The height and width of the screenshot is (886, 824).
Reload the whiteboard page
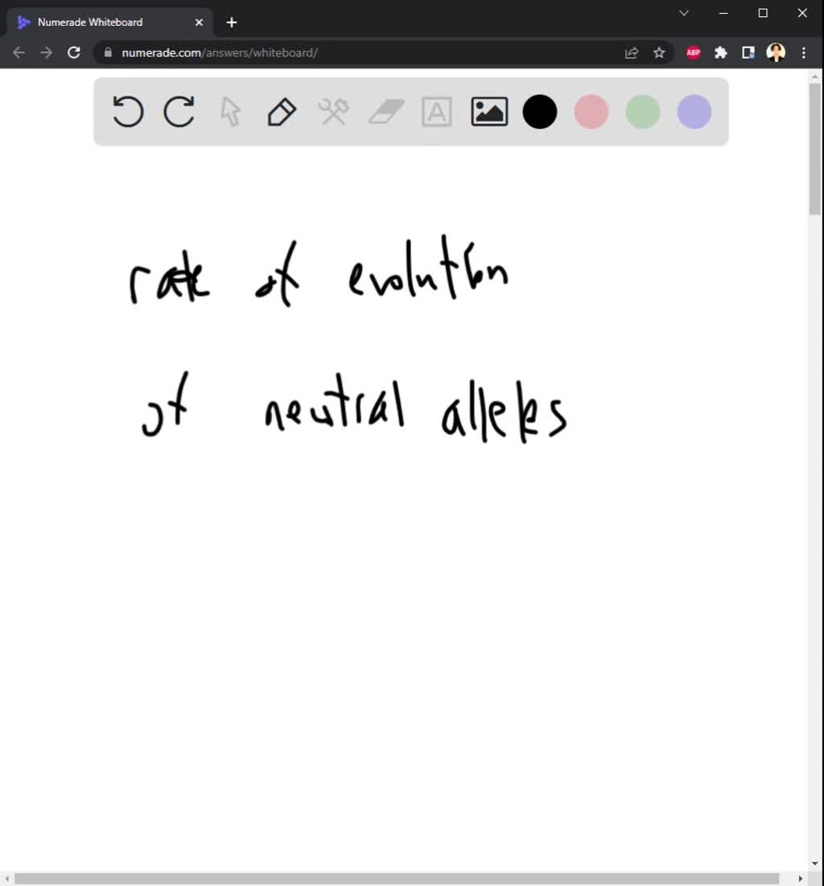click(x=74, y=52)
